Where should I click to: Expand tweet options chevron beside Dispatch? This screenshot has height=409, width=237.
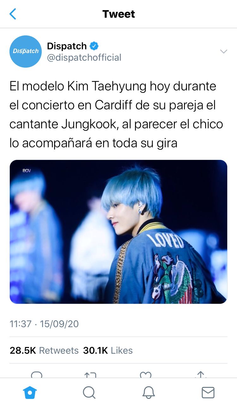point(223,52)
